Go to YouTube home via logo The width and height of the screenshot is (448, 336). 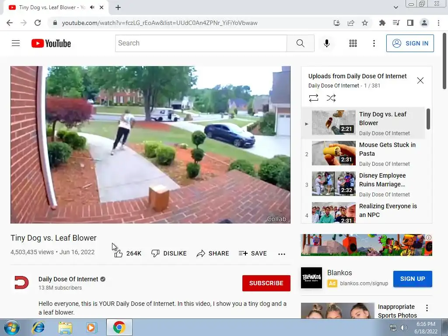tap(51, 43)
